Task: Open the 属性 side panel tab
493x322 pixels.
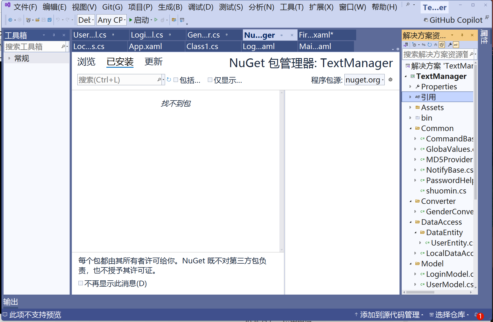Action: (x=484, y=37)
